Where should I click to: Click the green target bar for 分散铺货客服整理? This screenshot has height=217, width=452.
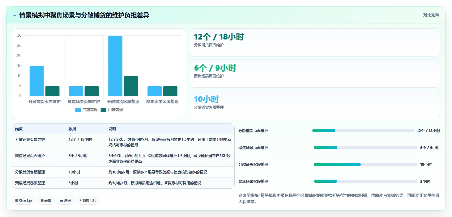131,86
